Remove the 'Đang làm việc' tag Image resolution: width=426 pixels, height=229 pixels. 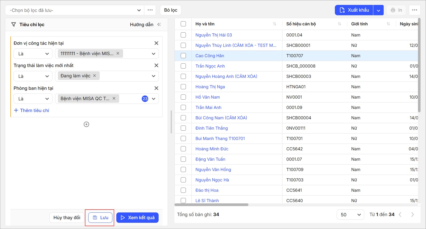(94, 76)
